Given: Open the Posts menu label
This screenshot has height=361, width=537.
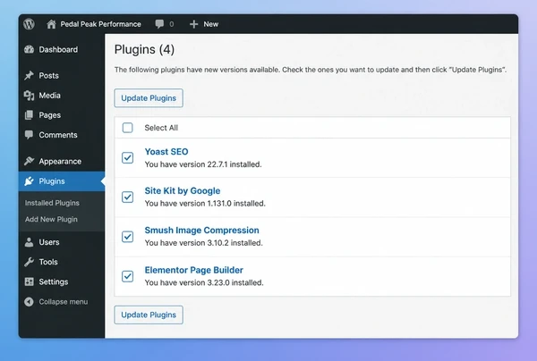Looking at the screenshot, I should tap(48, 76).
